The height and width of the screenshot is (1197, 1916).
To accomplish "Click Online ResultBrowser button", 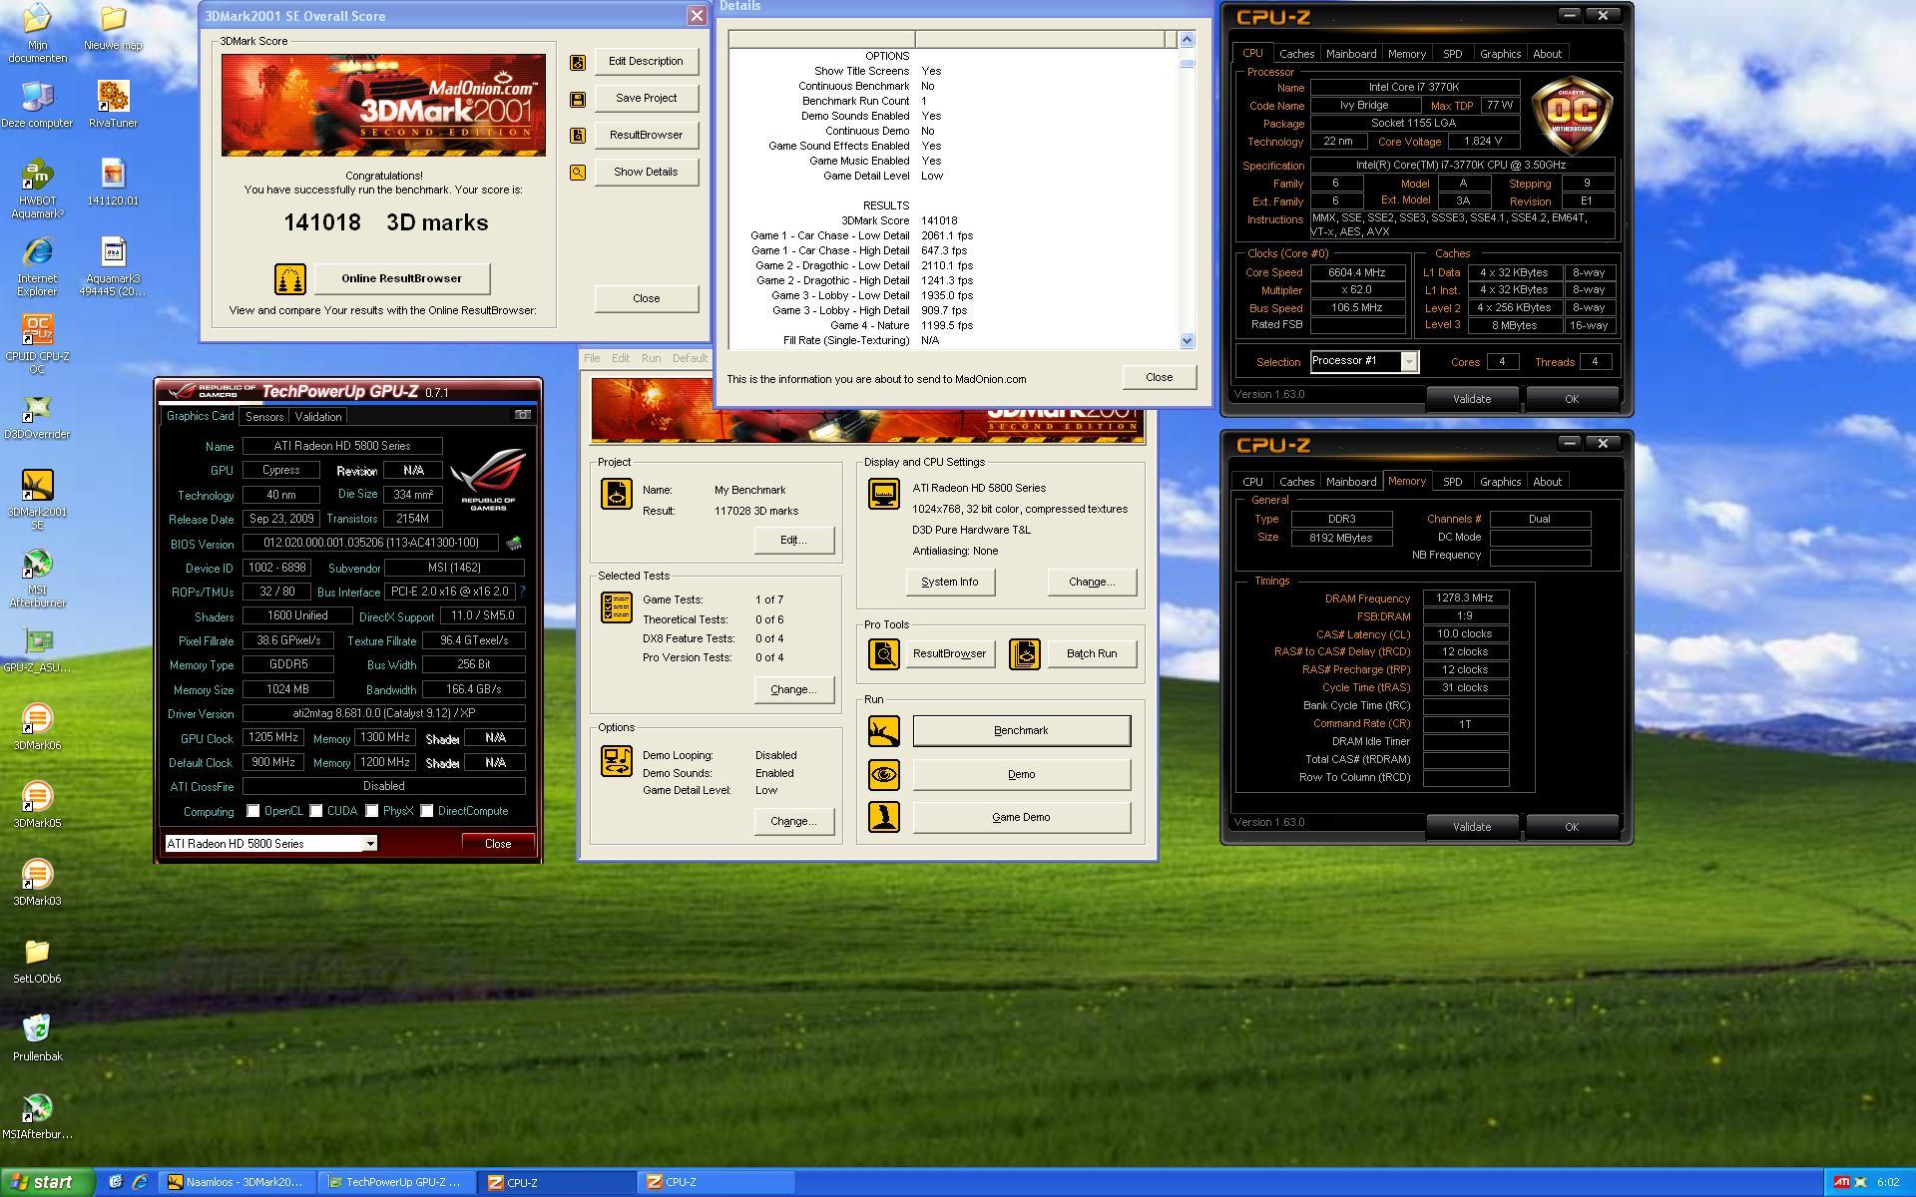I will click(x=401, y=278).
